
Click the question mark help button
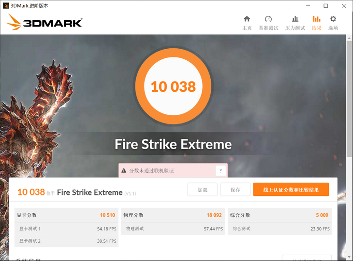coord(221,171)
